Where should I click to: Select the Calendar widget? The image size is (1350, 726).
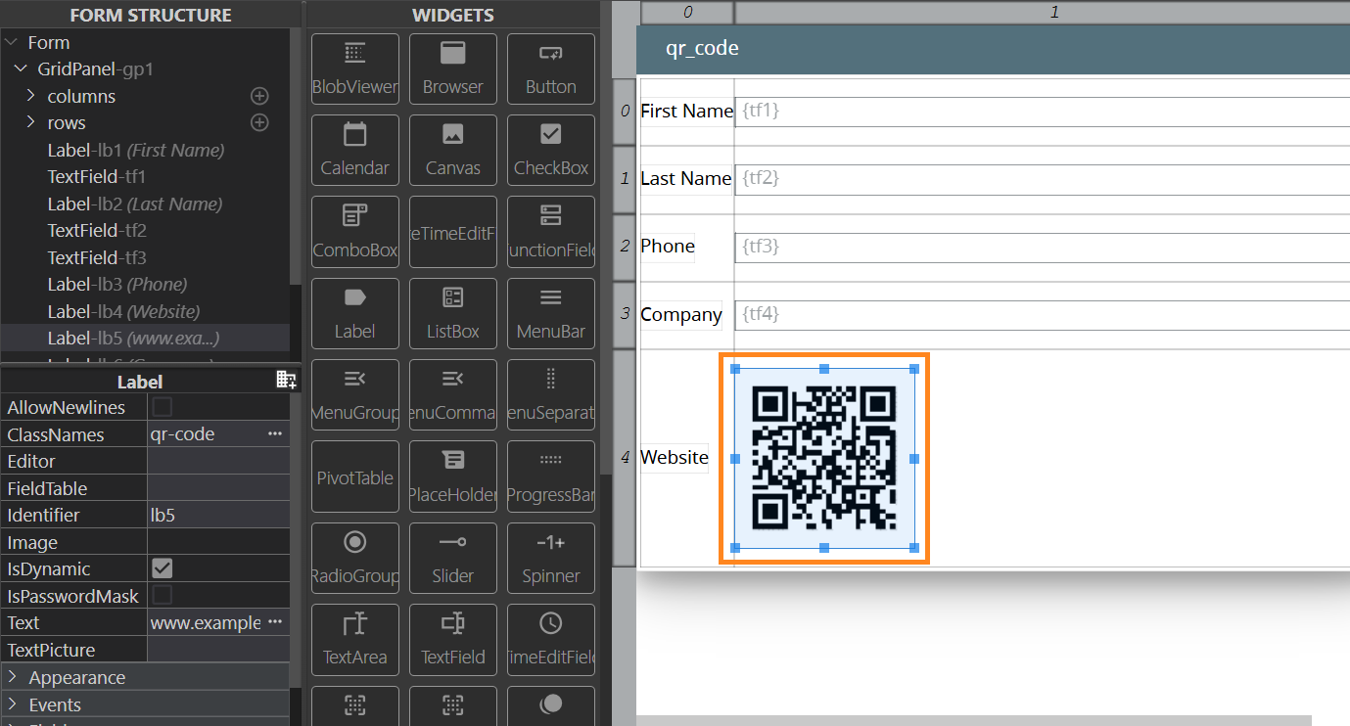click(x=354, y=150)
